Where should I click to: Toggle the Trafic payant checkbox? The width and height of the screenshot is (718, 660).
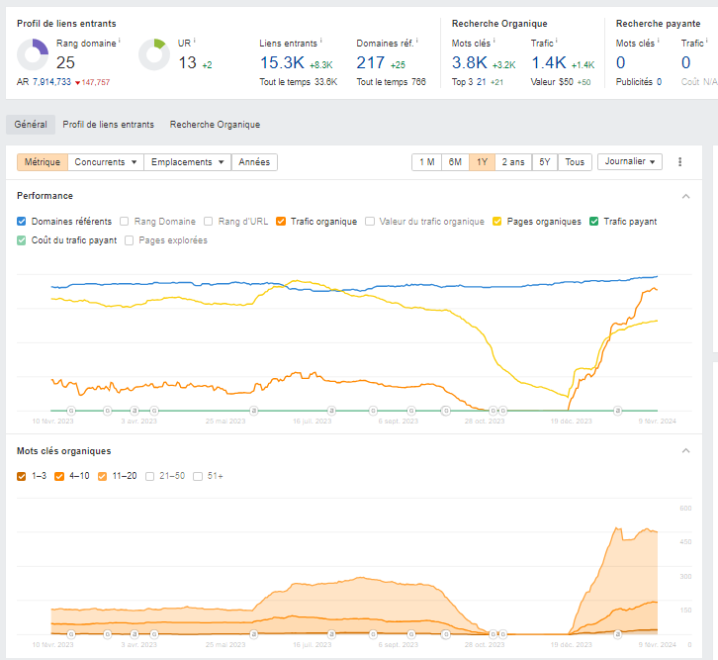(x=594, y=222)
